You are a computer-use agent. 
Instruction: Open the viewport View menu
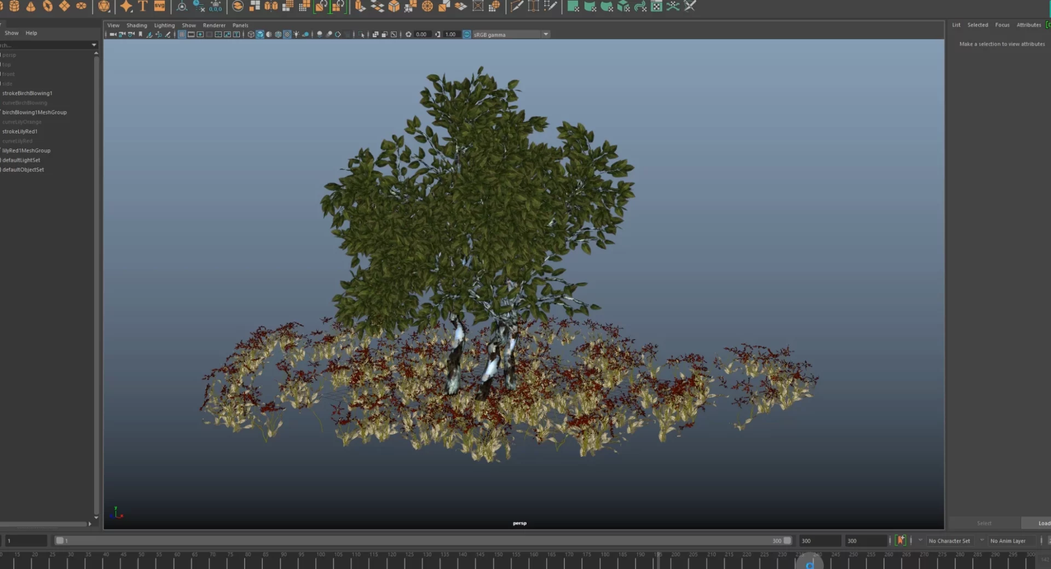(113, 25)
